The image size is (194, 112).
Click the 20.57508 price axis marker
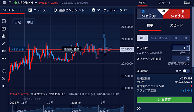127,49
